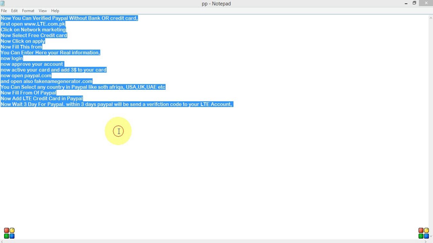Open the File menu
The width and height of the screenshot is (433, 243).
(x=4, y=11)
